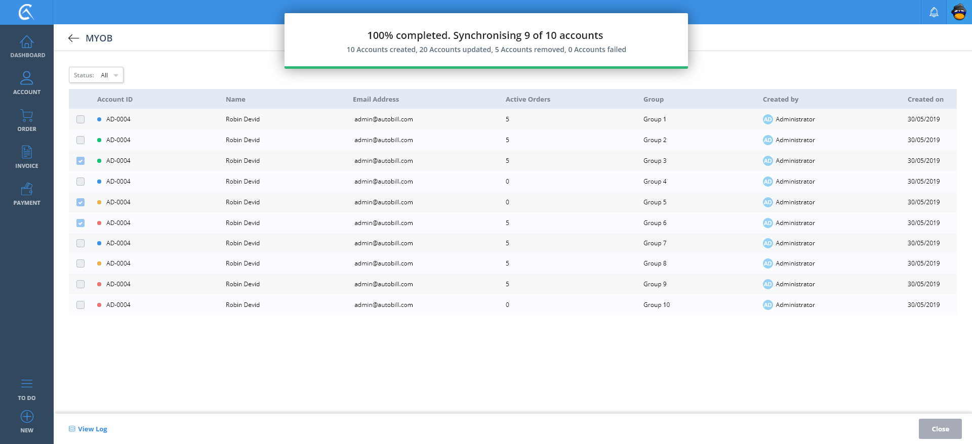Open the Dashboard from sidebar

27,47
